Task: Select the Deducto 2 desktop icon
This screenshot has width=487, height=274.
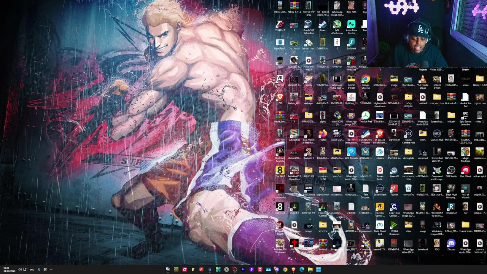Action: [308, 153]
